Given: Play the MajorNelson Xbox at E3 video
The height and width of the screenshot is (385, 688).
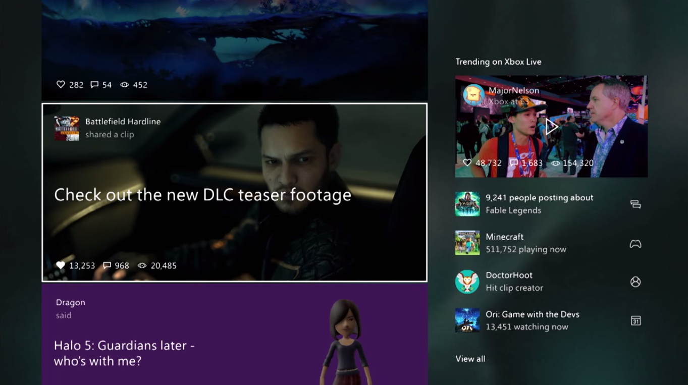Looking at the screenshot, I should tap(552, 127).
